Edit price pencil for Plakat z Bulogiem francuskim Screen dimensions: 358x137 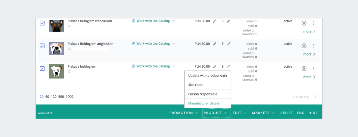215,21
